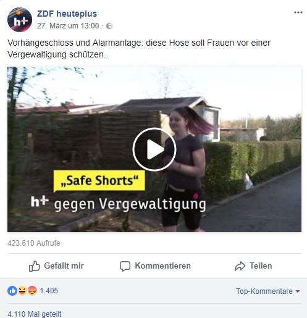Click the thumbs-up Gefällt mir icon

(x=34, y=266)
